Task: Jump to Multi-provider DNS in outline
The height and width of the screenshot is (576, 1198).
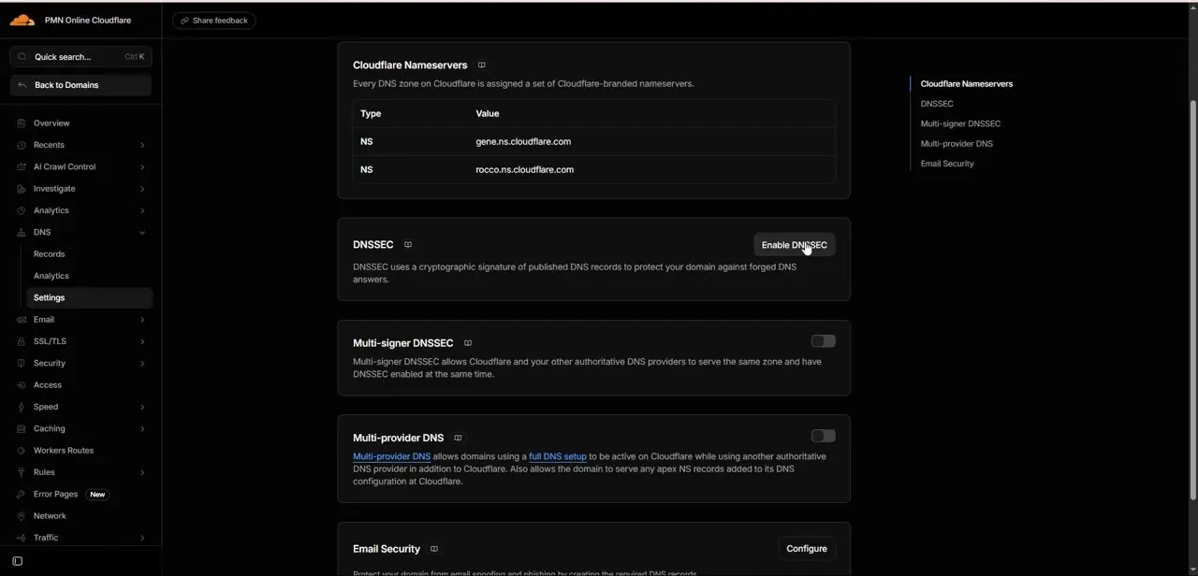Action: (957, 144)
